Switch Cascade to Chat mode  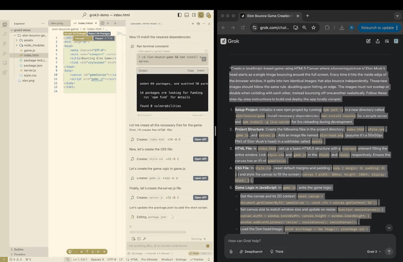tap(204, 253)
